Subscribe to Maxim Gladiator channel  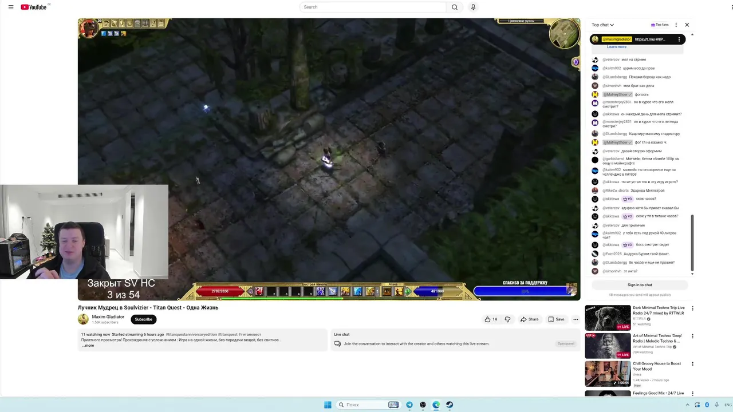(x=144, y=319)
